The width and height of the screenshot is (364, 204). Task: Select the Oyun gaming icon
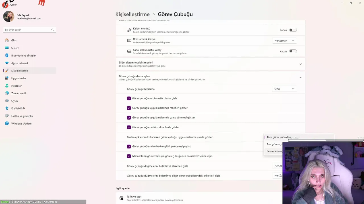click(7, 101)
